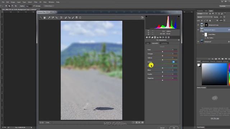
Task: Open the Essentials workspace dropdown
Action: (x=224, y=6)
